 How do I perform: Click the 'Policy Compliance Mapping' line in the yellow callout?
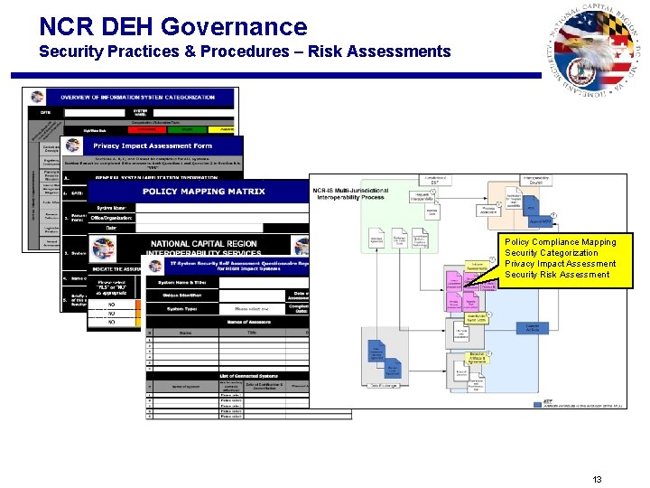560,242
